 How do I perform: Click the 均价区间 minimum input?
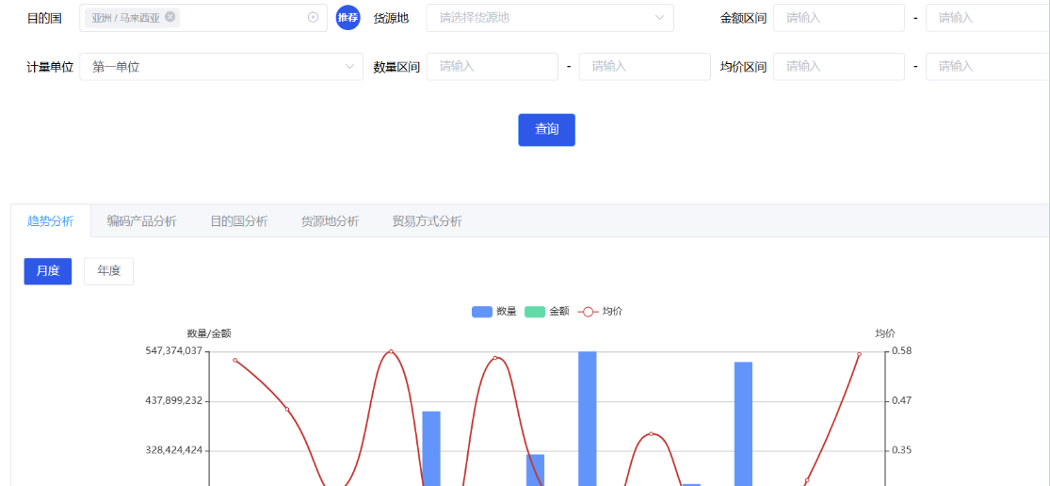point(838,67)
